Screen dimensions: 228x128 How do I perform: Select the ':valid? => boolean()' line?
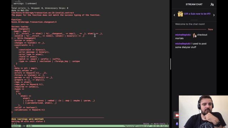(x=26, y=107)
